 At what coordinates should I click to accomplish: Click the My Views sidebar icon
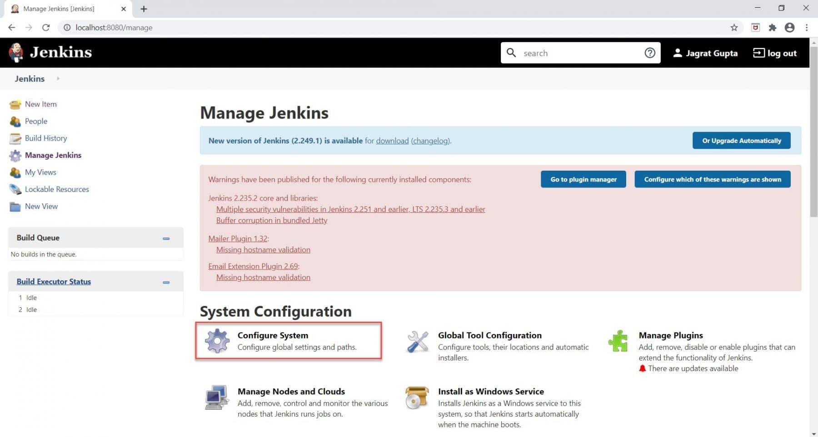15,172
